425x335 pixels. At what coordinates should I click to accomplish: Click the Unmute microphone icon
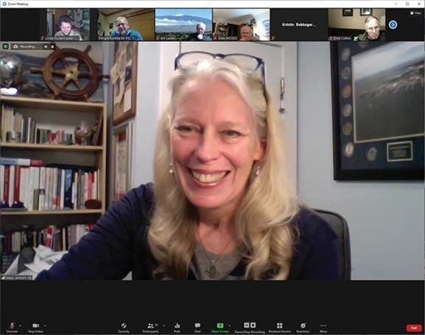point(12,325)
